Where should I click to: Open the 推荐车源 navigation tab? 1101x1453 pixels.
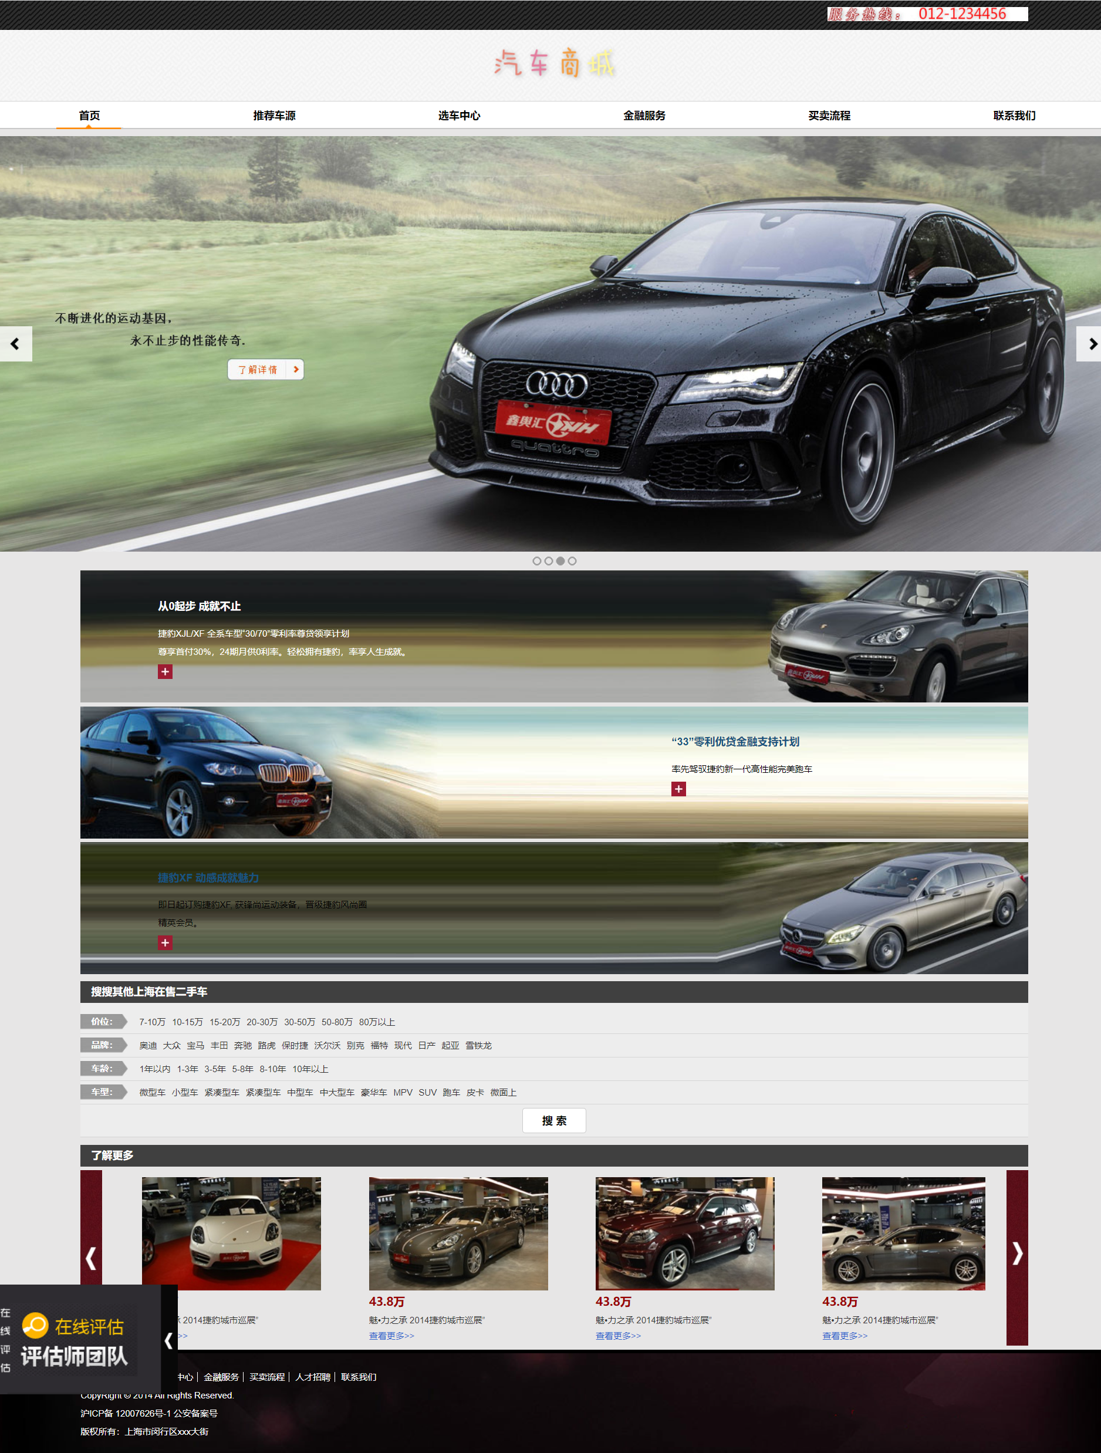coord(274,116)
